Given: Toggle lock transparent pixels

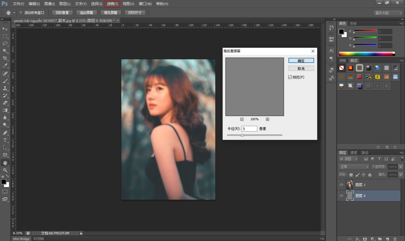Looking at the screenshot, I should click(x=351, y=175).
